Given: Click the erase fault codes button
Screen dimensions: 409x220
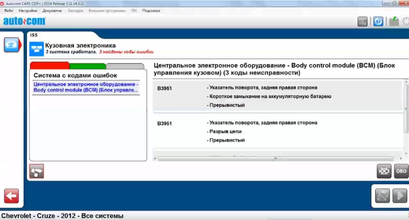Looking at the screenshot, I should (x=384, y=171).
